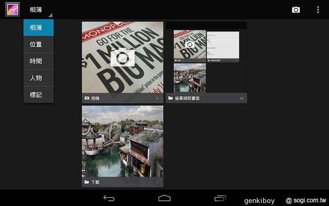Click the 相機 album label
Viewport: 329px width, 206px height.
tap(95, 98)
